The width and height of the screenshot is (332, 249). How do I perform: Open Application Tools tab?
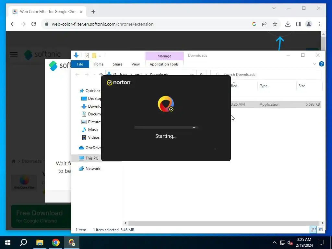(164, 64)
